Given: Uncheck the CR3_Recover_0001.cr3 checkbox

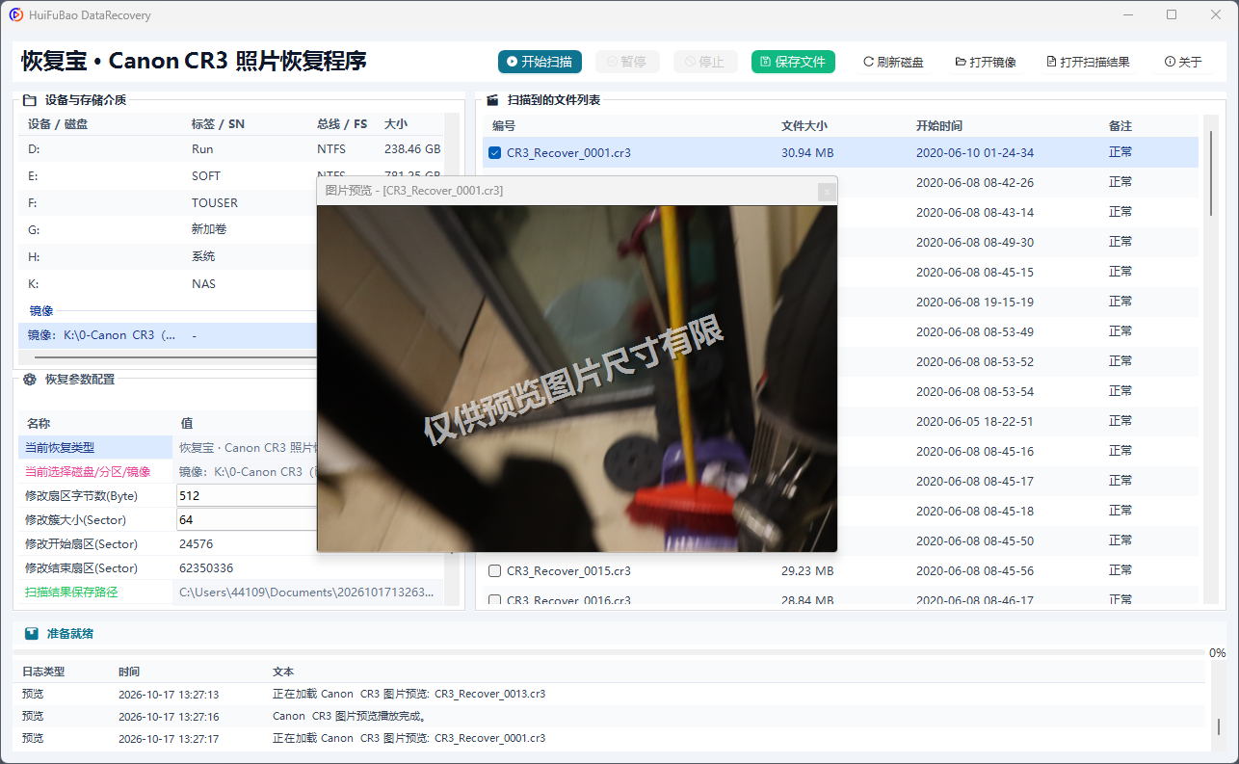Looking at the screenshot, I should click(x=494, y=152).
